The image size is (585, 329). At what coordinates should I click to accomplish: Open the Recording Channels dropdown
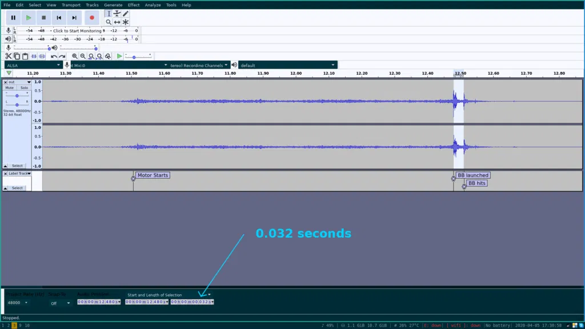click(198, 65)
